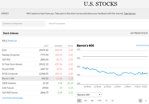Click the S&P 500 Futures change 6.05
Viewport: 149px width, 104px height.
pos(60,93)
